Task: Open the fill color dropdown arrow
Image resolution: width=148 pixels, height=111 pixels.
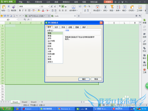Action: (x=41, y=10)
